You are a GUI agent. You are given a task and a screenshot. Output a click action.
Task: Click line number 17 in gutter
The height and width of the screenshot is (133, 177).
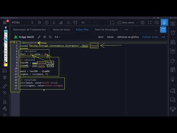(16, 88)
